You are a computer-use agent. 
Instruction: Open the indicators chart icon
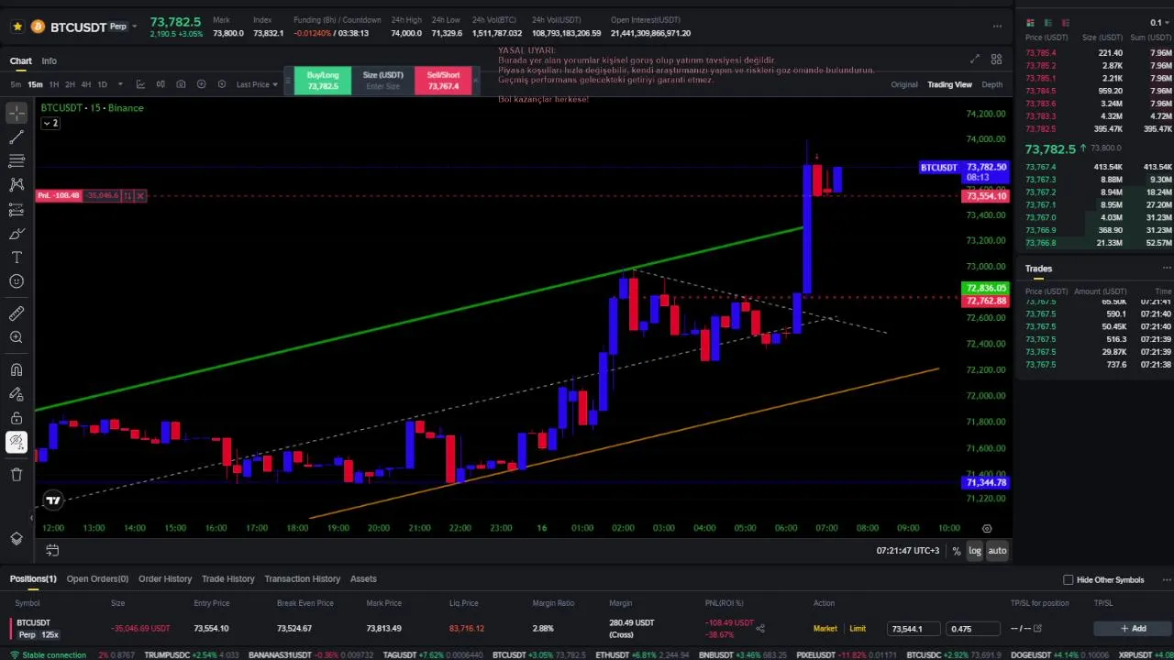tap(140, 84)
